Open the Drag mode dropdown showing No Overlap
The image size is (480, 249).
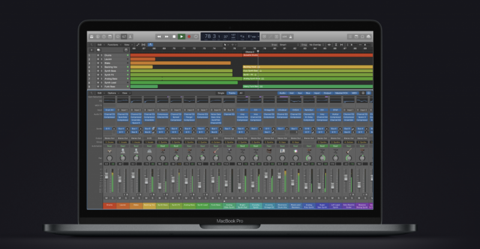[x=315, y=44]
